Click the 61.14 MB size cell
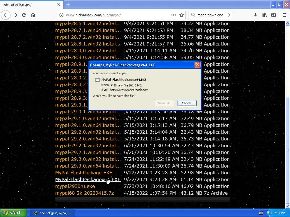Viewport: 290px width, 217px height. coord(191,179)
